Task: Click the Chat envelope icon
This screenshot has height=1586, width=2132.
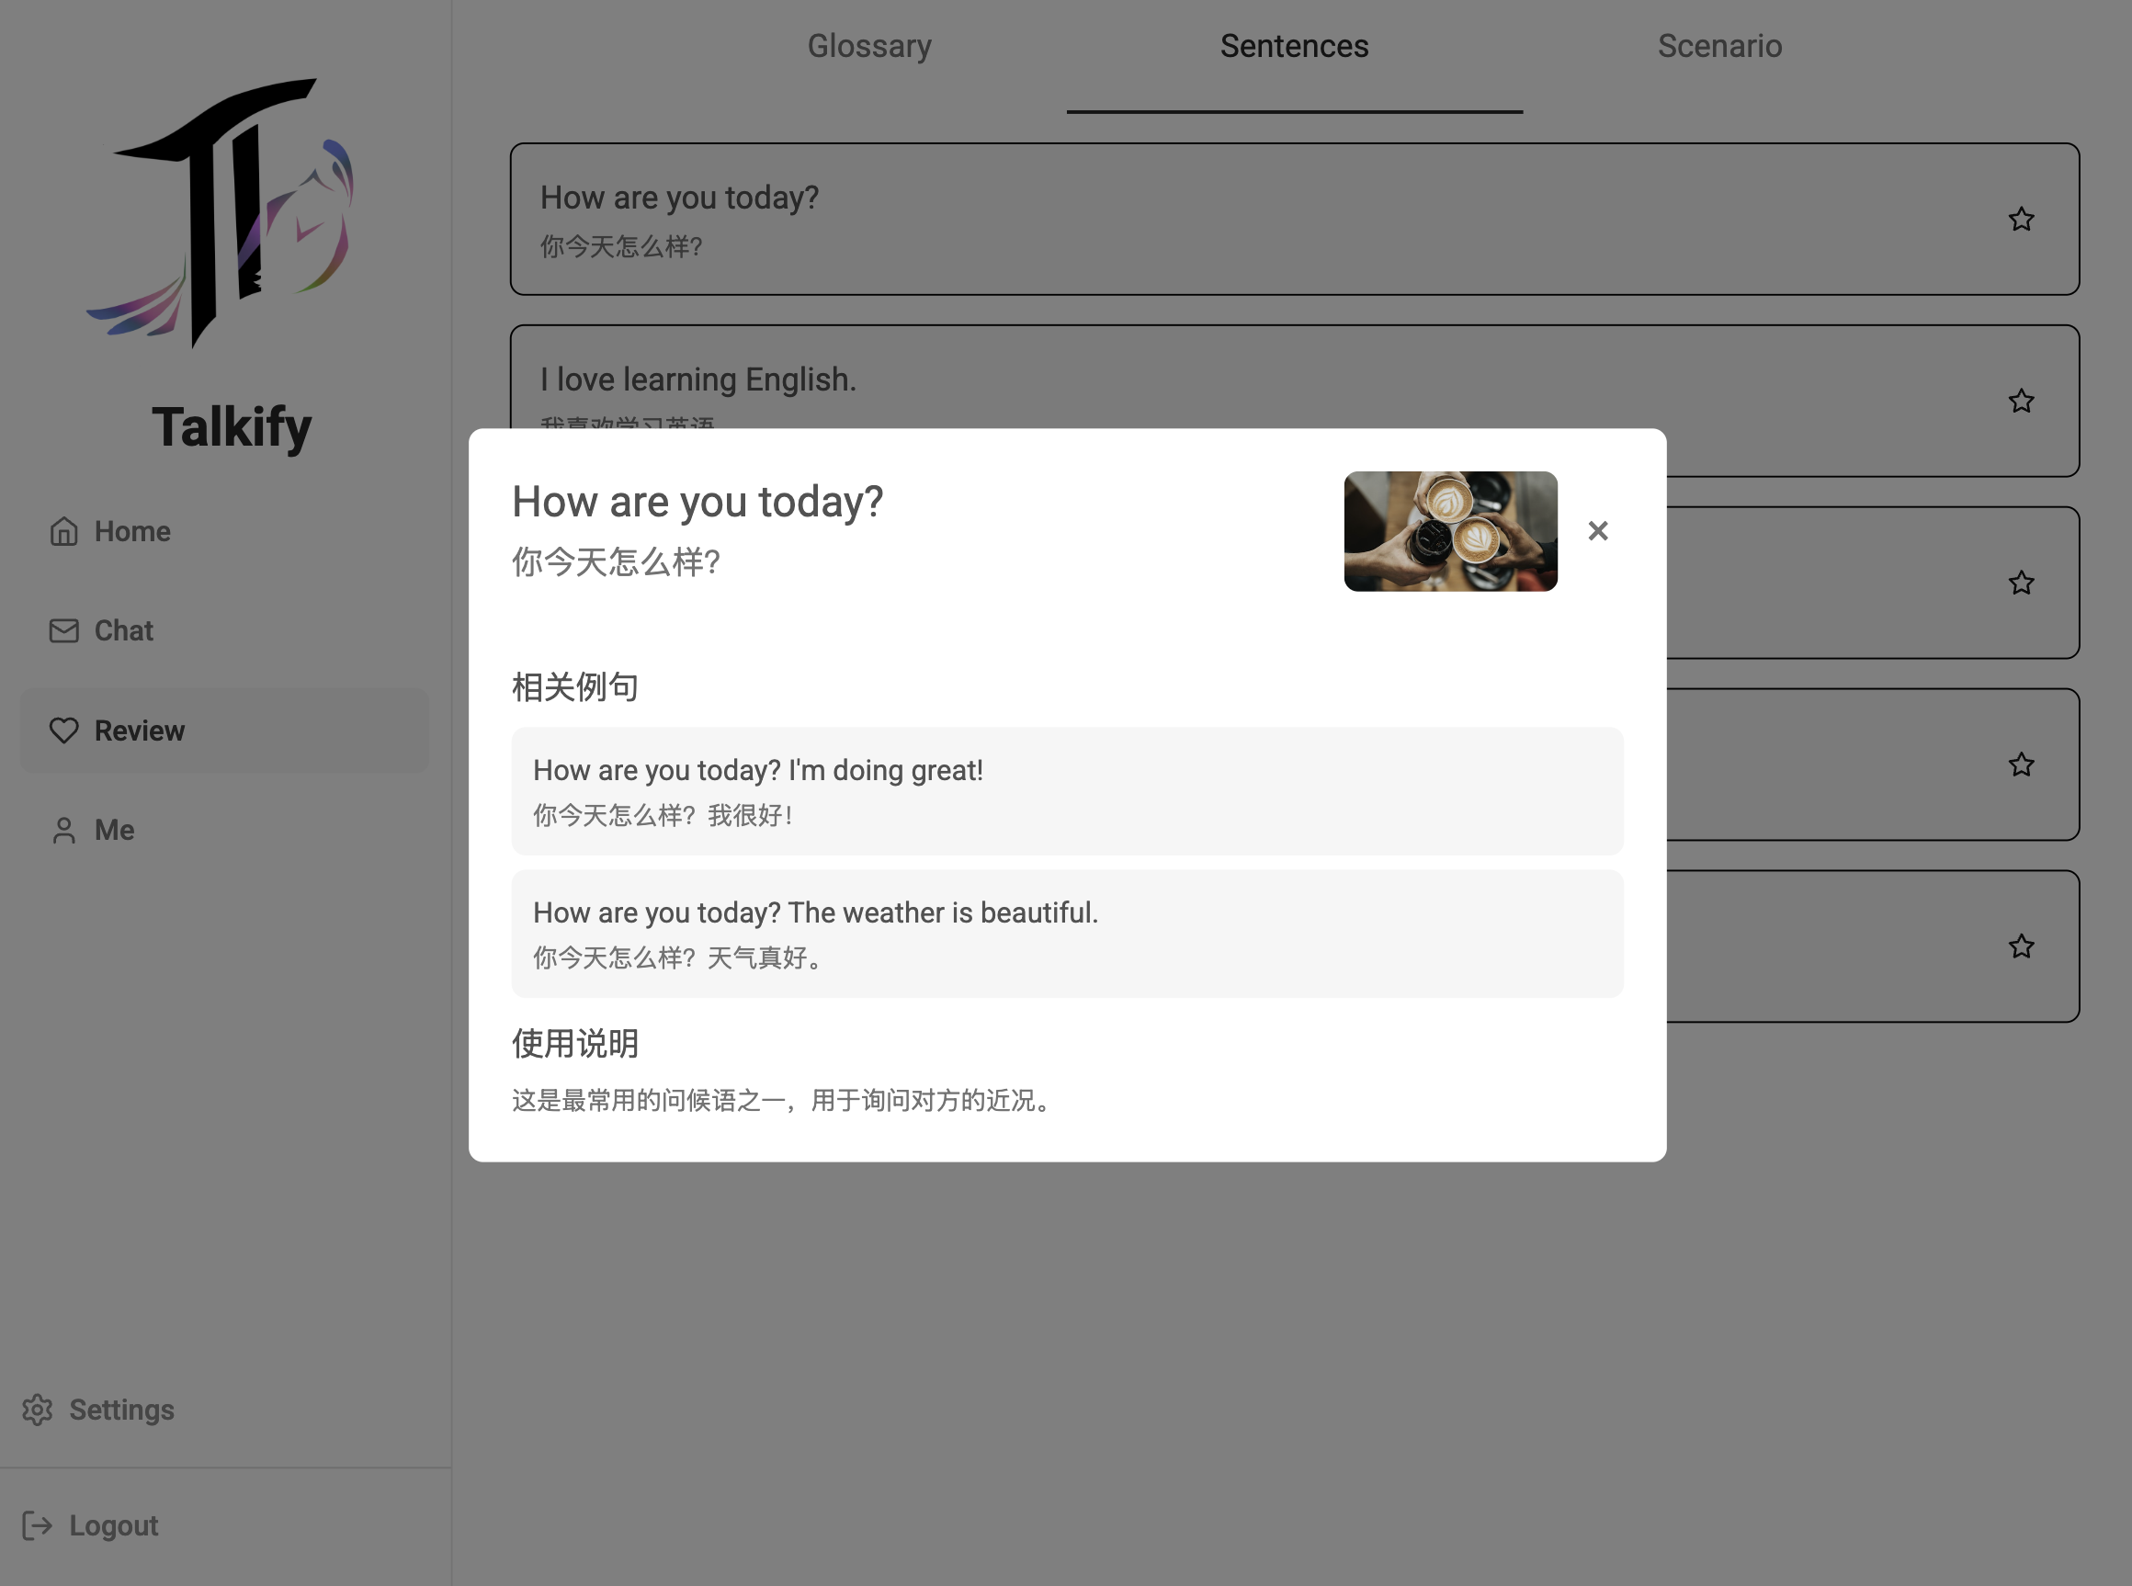Action: coord(64,630)
